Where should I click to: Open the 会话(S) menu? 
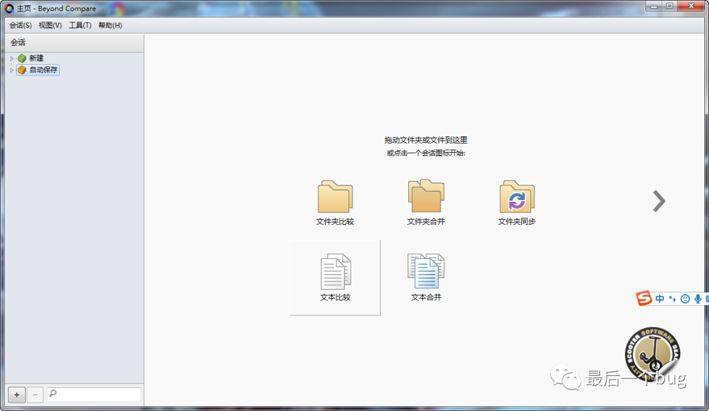(20, 26)
